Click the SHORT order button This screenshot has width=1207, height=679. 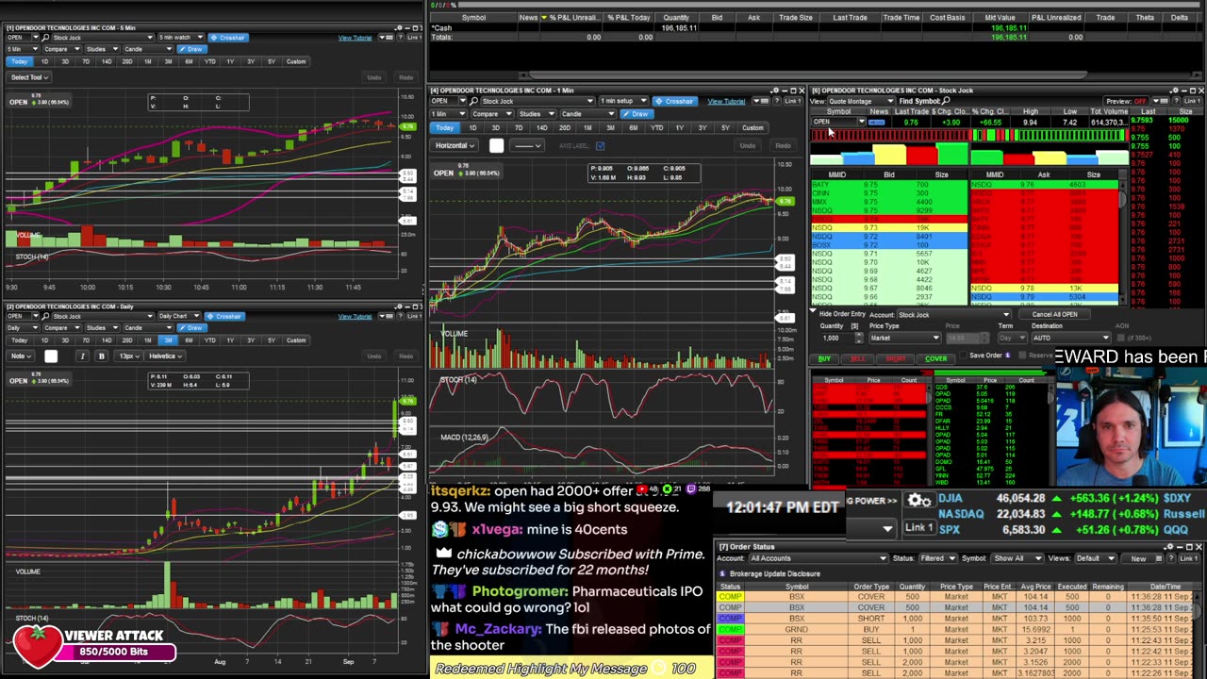[x=896, y=359]
